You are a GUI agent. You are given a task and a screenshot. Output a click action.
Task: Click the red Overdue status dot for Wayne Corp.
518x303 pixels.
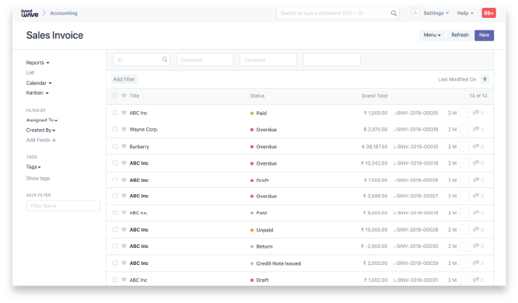[252, 130]
